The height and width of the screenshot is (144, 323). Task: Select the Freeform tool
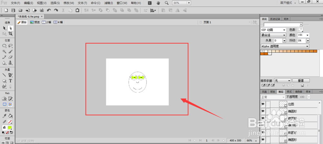[x=4, y=86]
